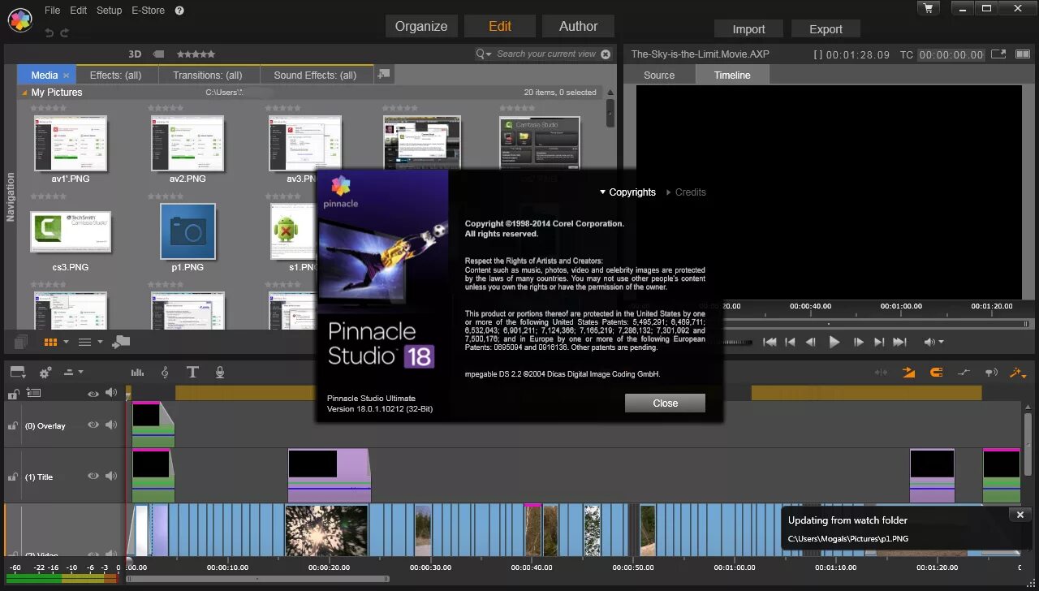Select the av1'.PNG thumbnail
The image size is (1039, 591).
pyautogui.click(x=71, y=143)
